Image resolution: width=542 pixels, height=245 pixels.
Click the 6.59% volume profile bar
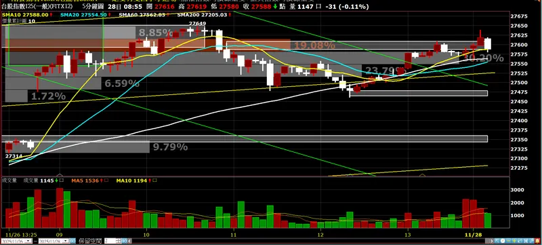[54, 83]
